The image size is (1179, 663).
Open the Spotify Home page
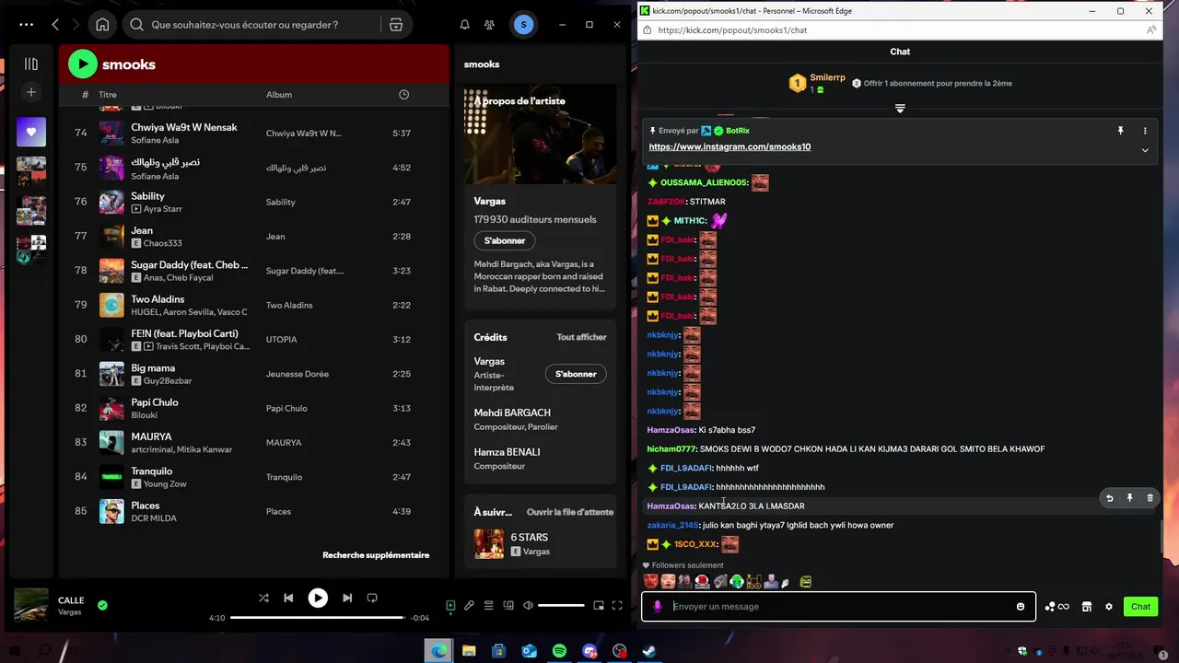[x=102, y=25]
